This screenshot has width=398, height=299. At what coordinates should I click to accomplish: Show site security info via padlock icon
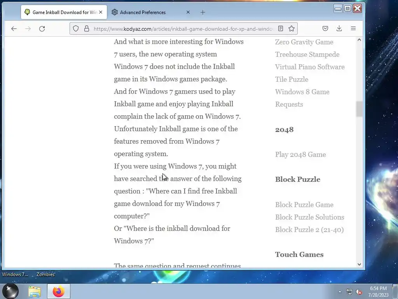click(87, 28)
